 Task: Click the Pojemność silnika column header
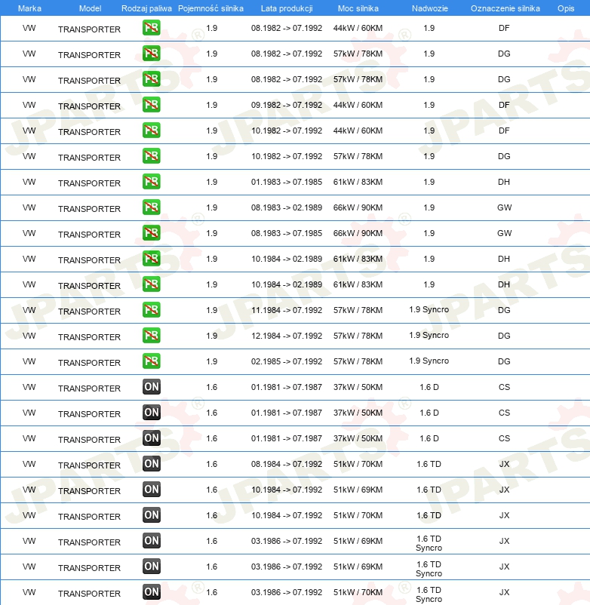(210, 8)
